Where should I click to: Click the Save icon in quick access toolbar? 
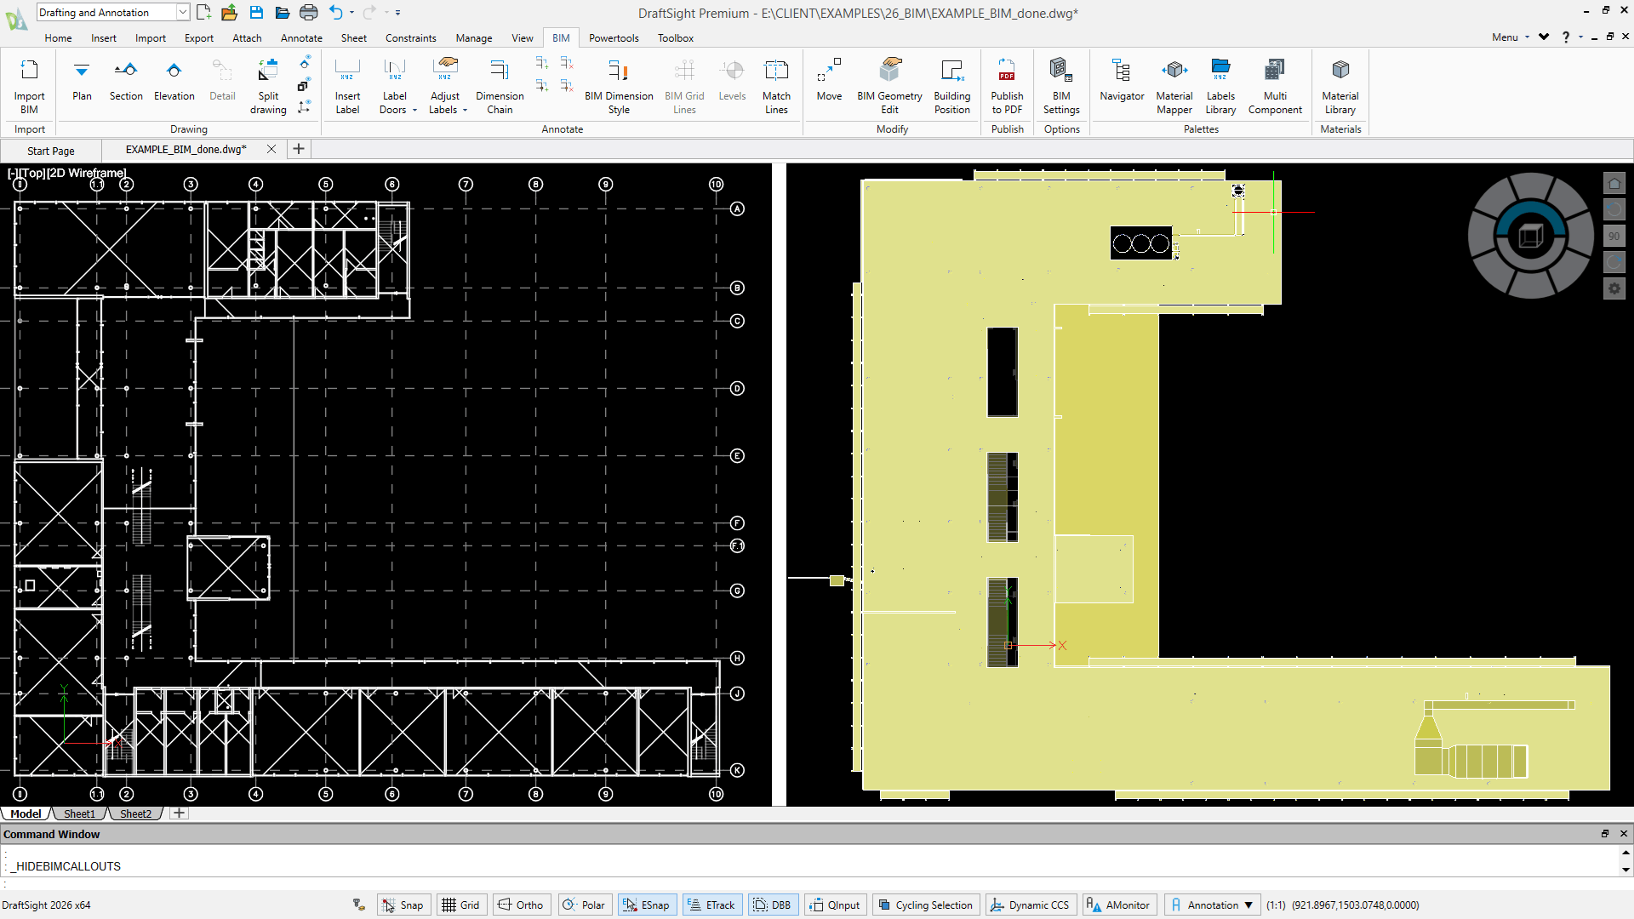pyautogui.click(x=256, y=12)
